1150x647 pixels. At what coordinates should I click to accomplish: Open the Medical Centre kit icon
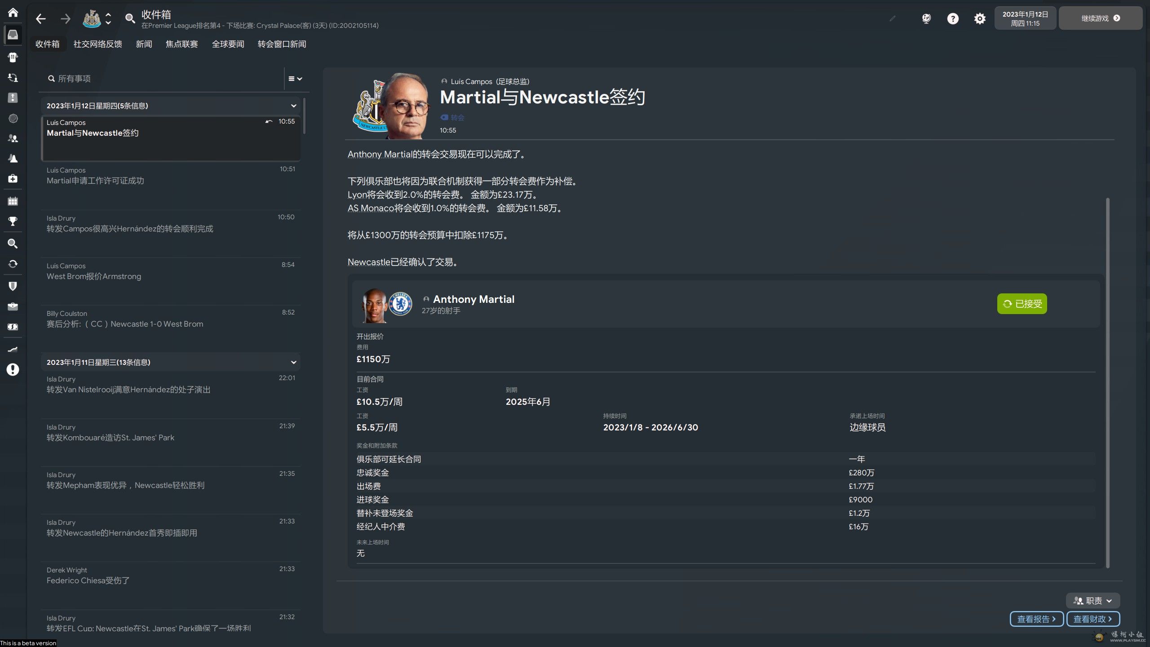click(13, 179)
